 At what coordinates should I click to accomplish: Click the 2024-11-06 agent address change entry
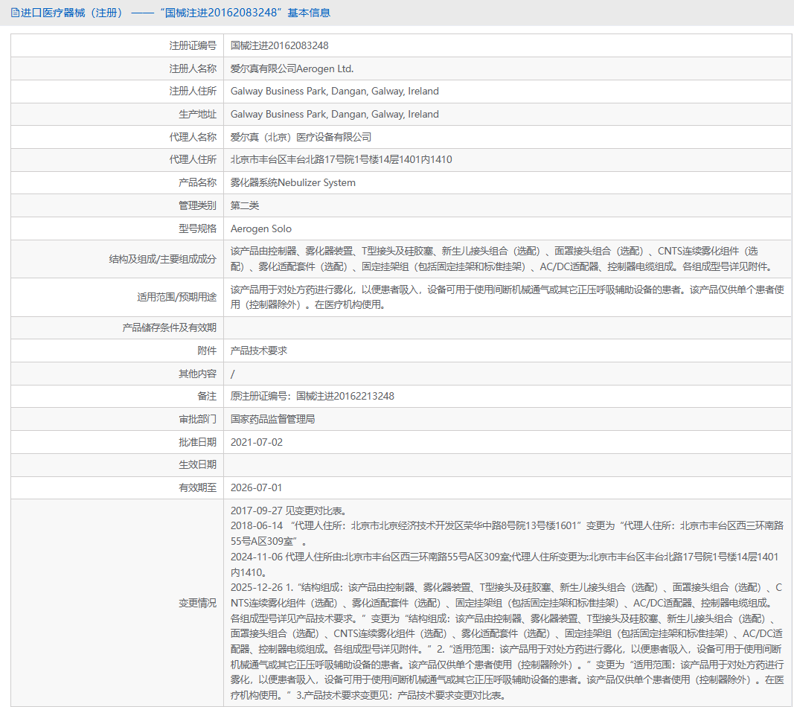tap(505, 565)
